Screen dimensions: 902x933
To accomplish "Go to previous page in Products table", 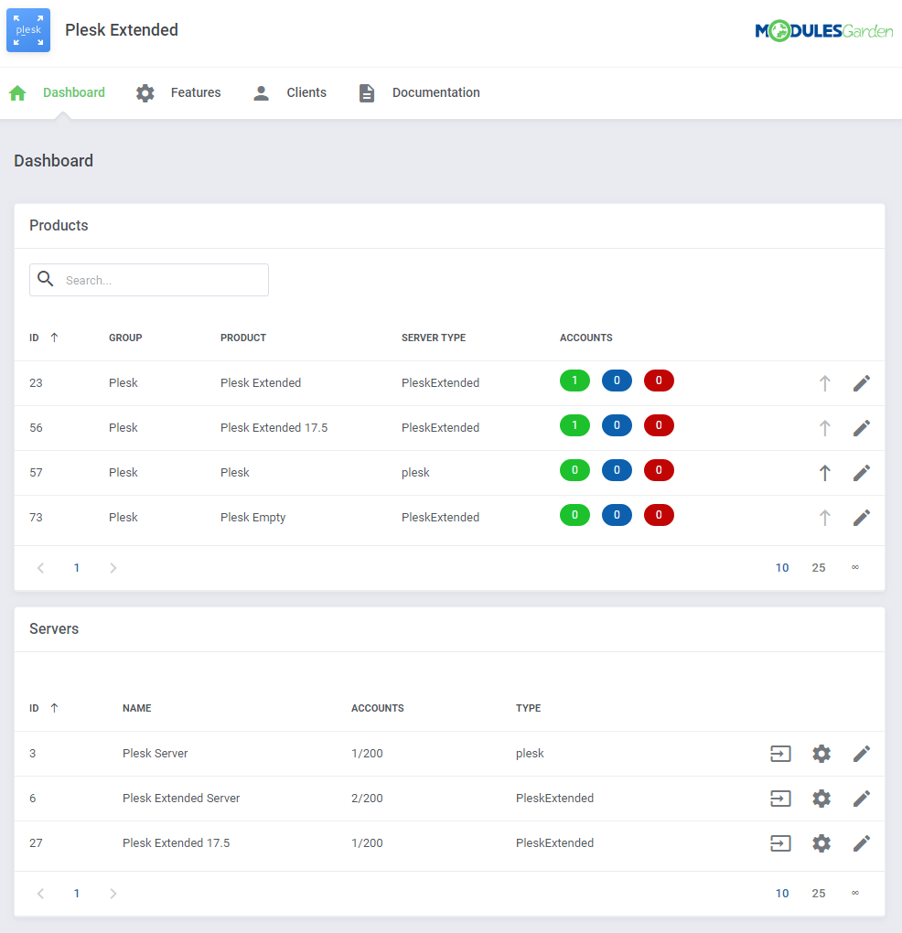I will click(x=40, y=568).
